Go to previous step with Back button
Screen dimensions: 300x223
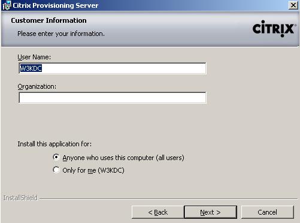[x=157, y=212]
